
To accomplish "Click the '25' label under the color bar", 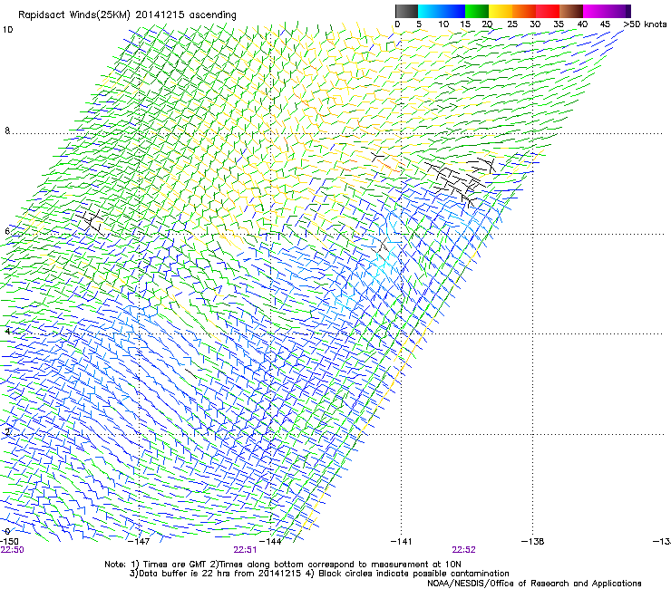I will (512, 24).
